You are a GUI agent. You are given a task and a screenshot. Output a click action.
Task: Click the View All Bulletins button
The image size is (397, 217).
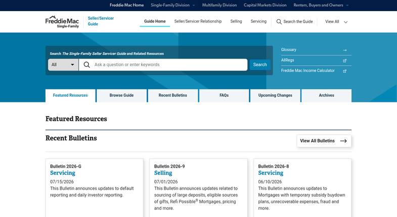click(324, 141)
